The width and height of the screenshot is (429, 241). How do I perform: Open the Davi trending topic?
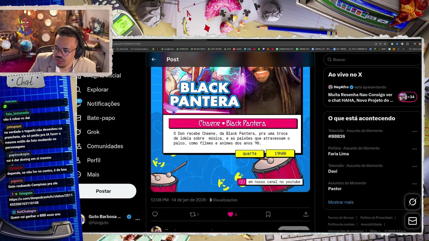click(x=333, y=171)
